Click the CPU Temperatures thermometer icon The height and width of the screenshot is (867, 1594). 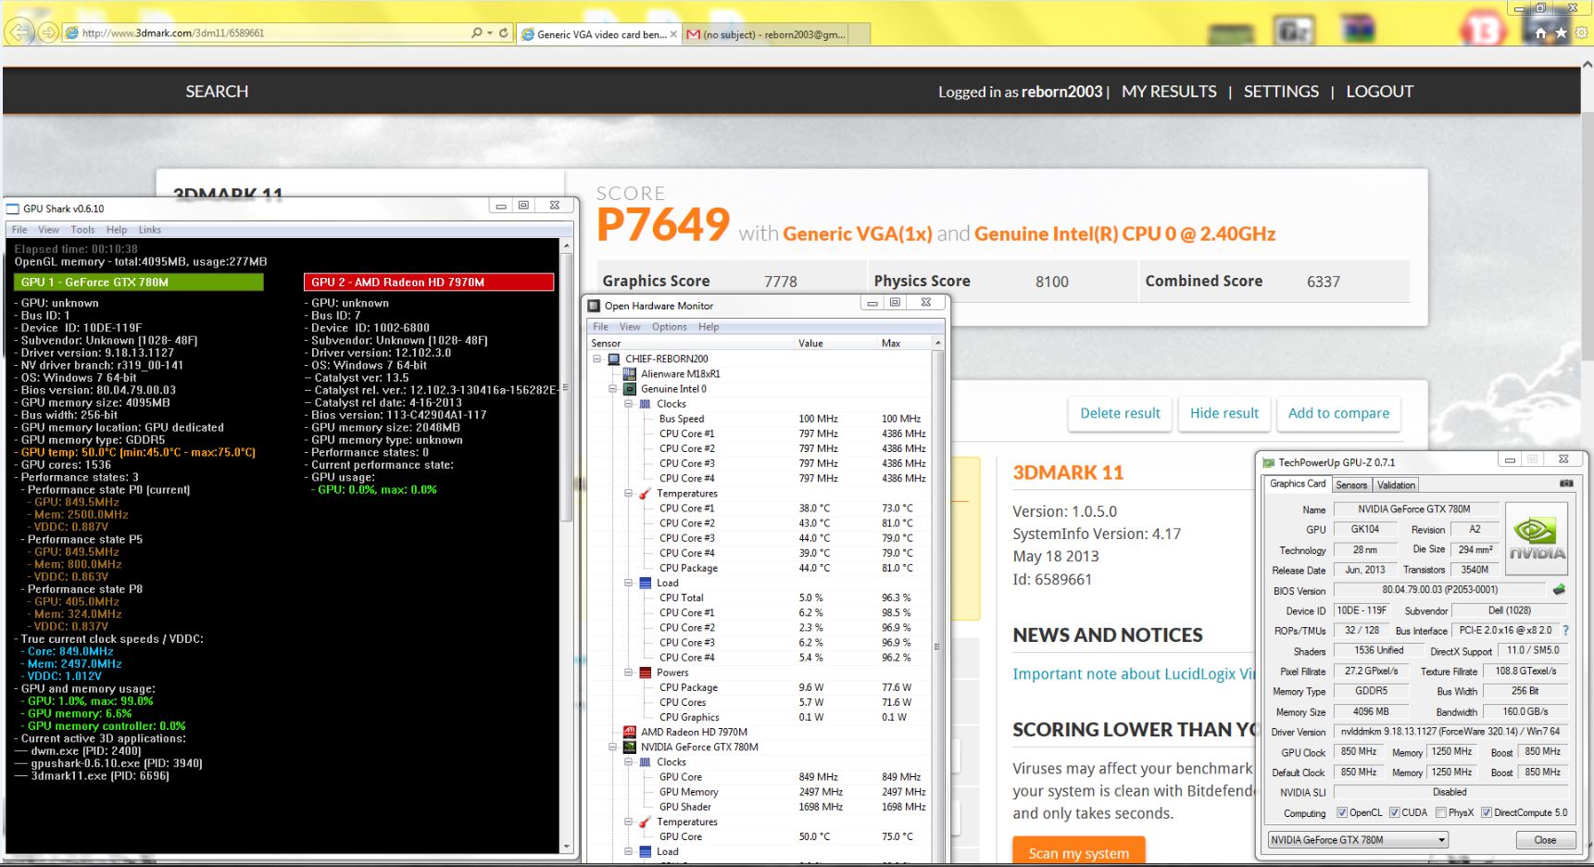645,494
